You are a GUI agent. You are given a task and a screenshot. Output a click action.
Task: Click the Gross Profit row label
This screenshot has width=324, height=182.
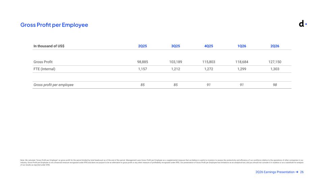[43, 62]
